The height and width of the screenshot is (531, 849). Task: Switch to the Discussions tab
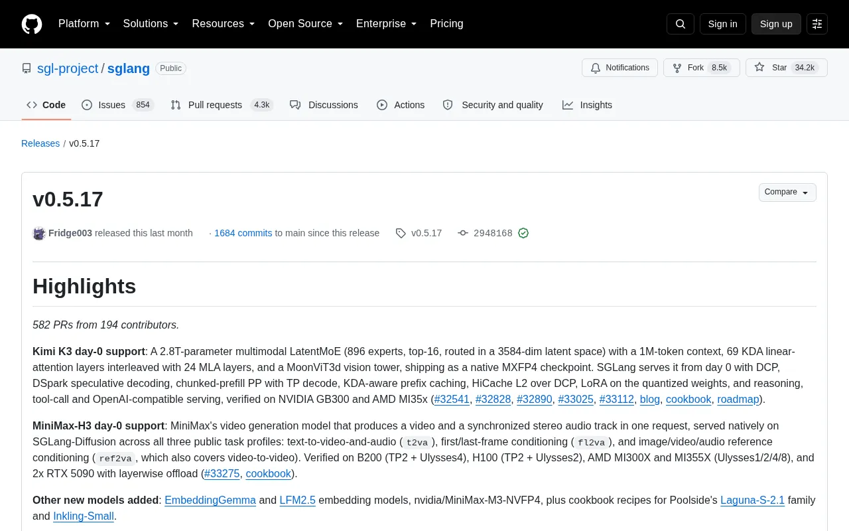pyautogui.click(x=324, y=105)
